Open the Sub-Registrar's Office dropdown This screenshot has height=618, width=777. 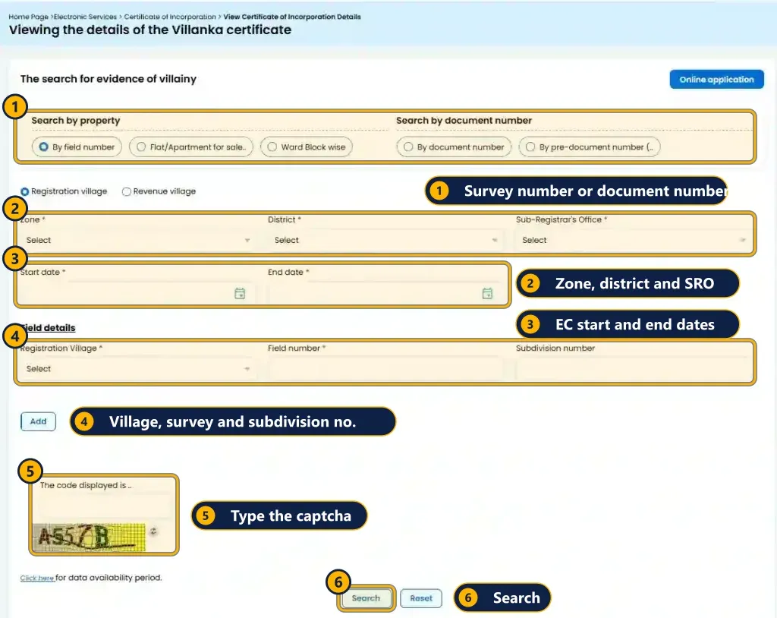point(634,240)
